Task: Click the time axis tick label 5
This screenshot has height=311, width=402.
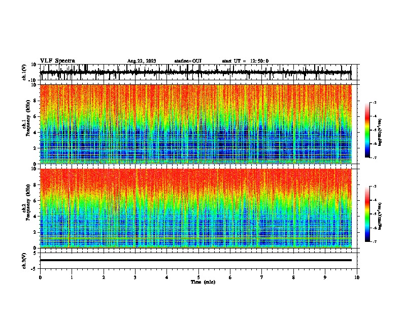Action: tap(198, 277)
